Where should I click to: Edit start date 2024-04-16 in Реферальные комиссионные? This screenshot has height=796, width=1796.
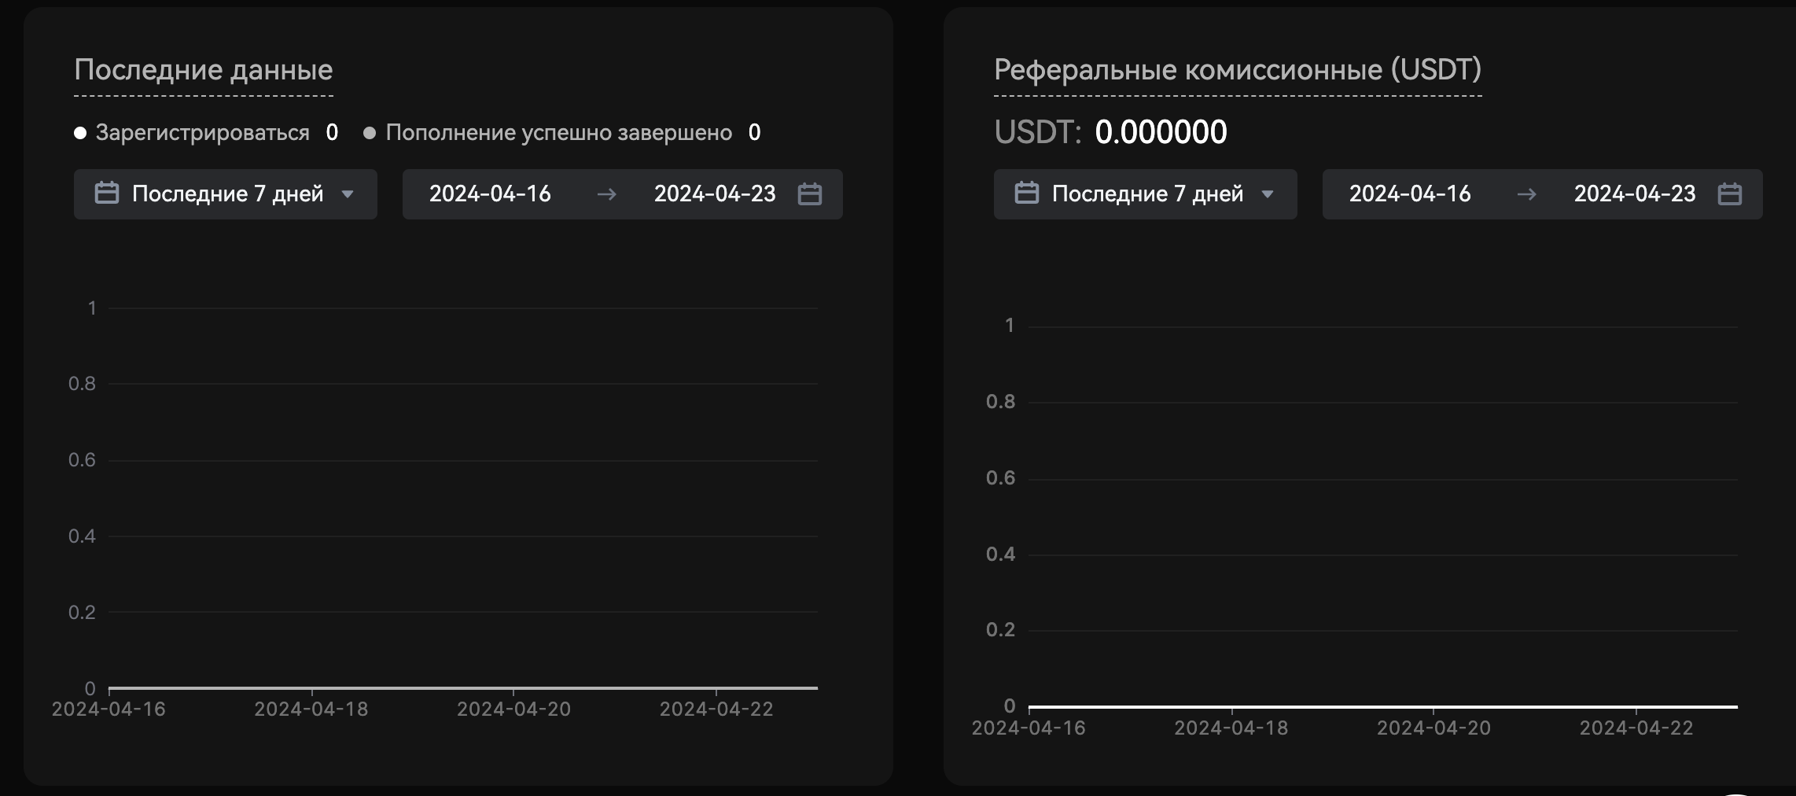click(x=1410, y=194)
